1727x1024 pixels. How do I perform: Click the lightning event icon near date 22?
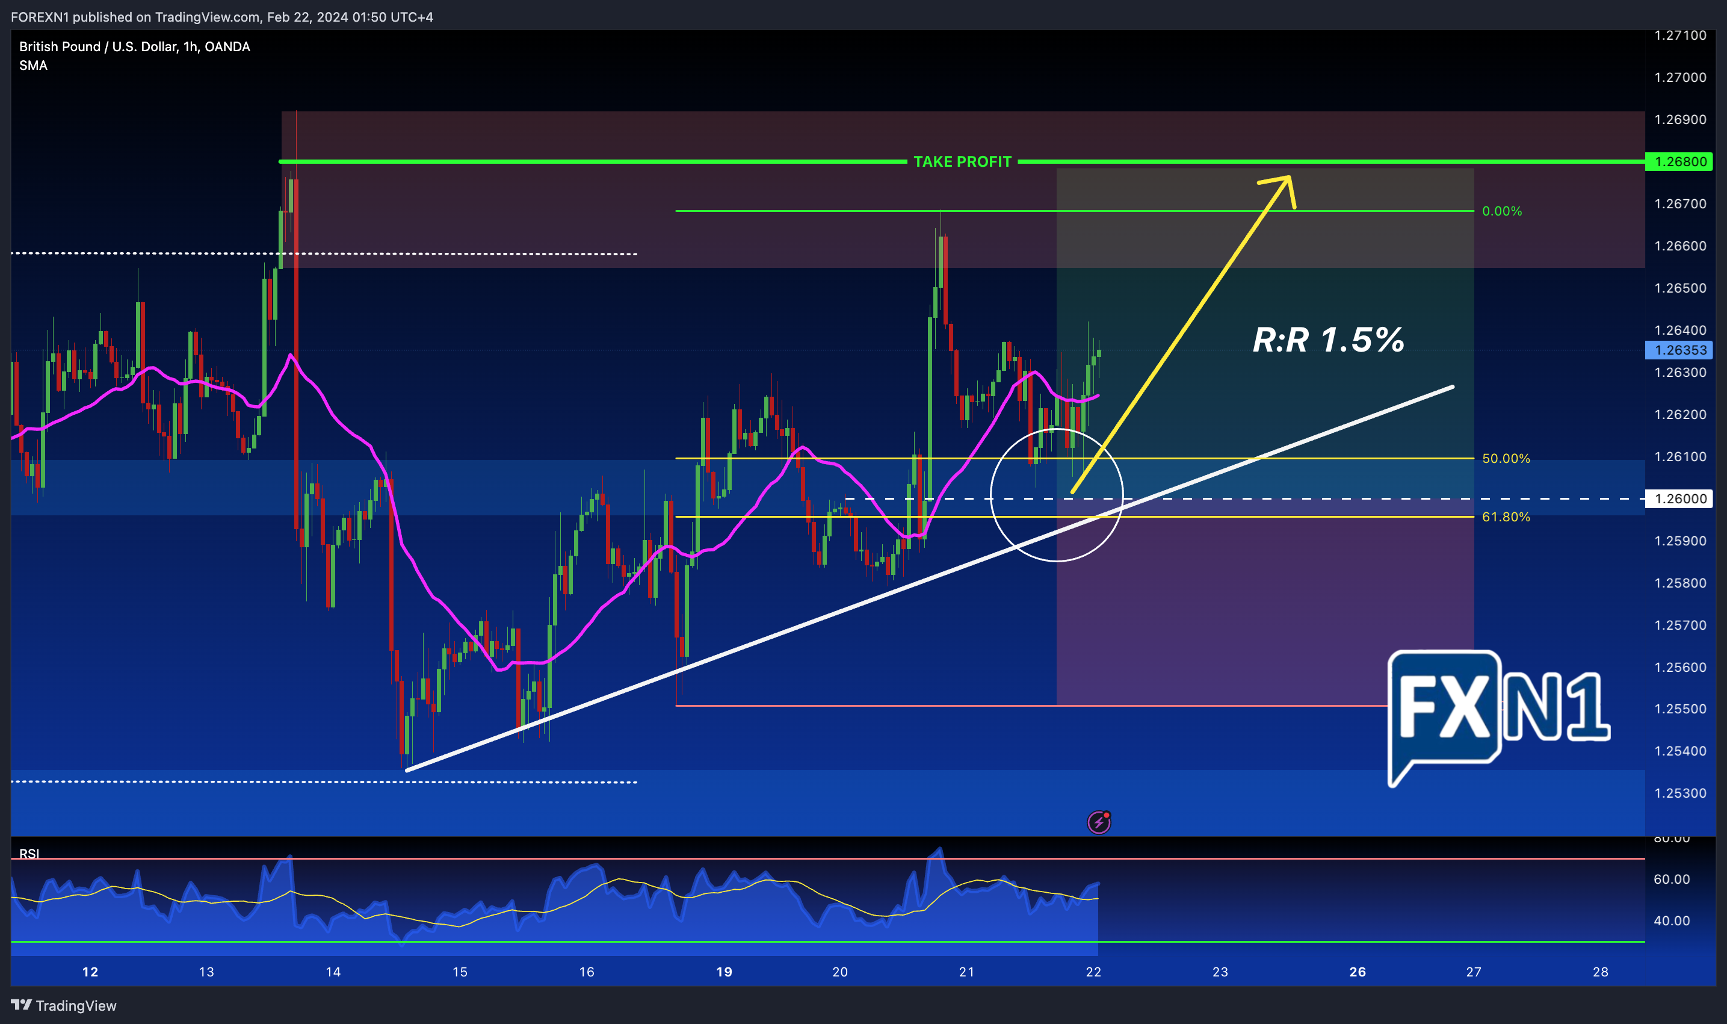click(x=1099, y=822)
